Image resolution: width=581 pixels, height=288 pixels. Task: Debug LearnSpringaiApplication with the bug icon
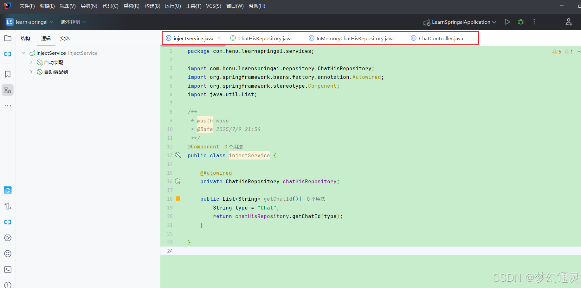click(x=521, y=22)
